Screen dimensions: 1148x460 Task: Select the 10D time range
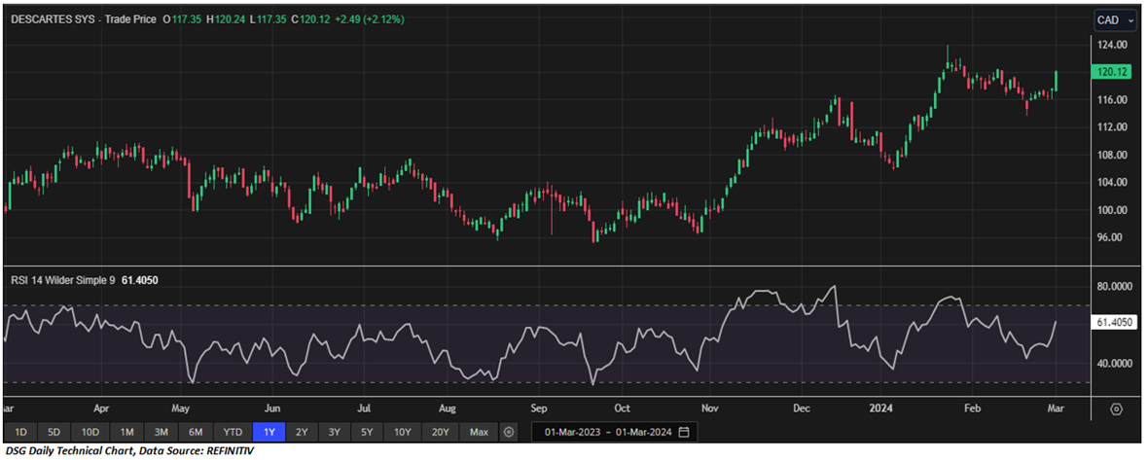(x=90, y=431)
